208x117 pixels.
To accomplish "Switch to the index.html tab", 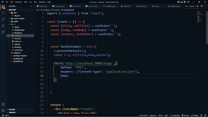I will [x=42, y=6].
